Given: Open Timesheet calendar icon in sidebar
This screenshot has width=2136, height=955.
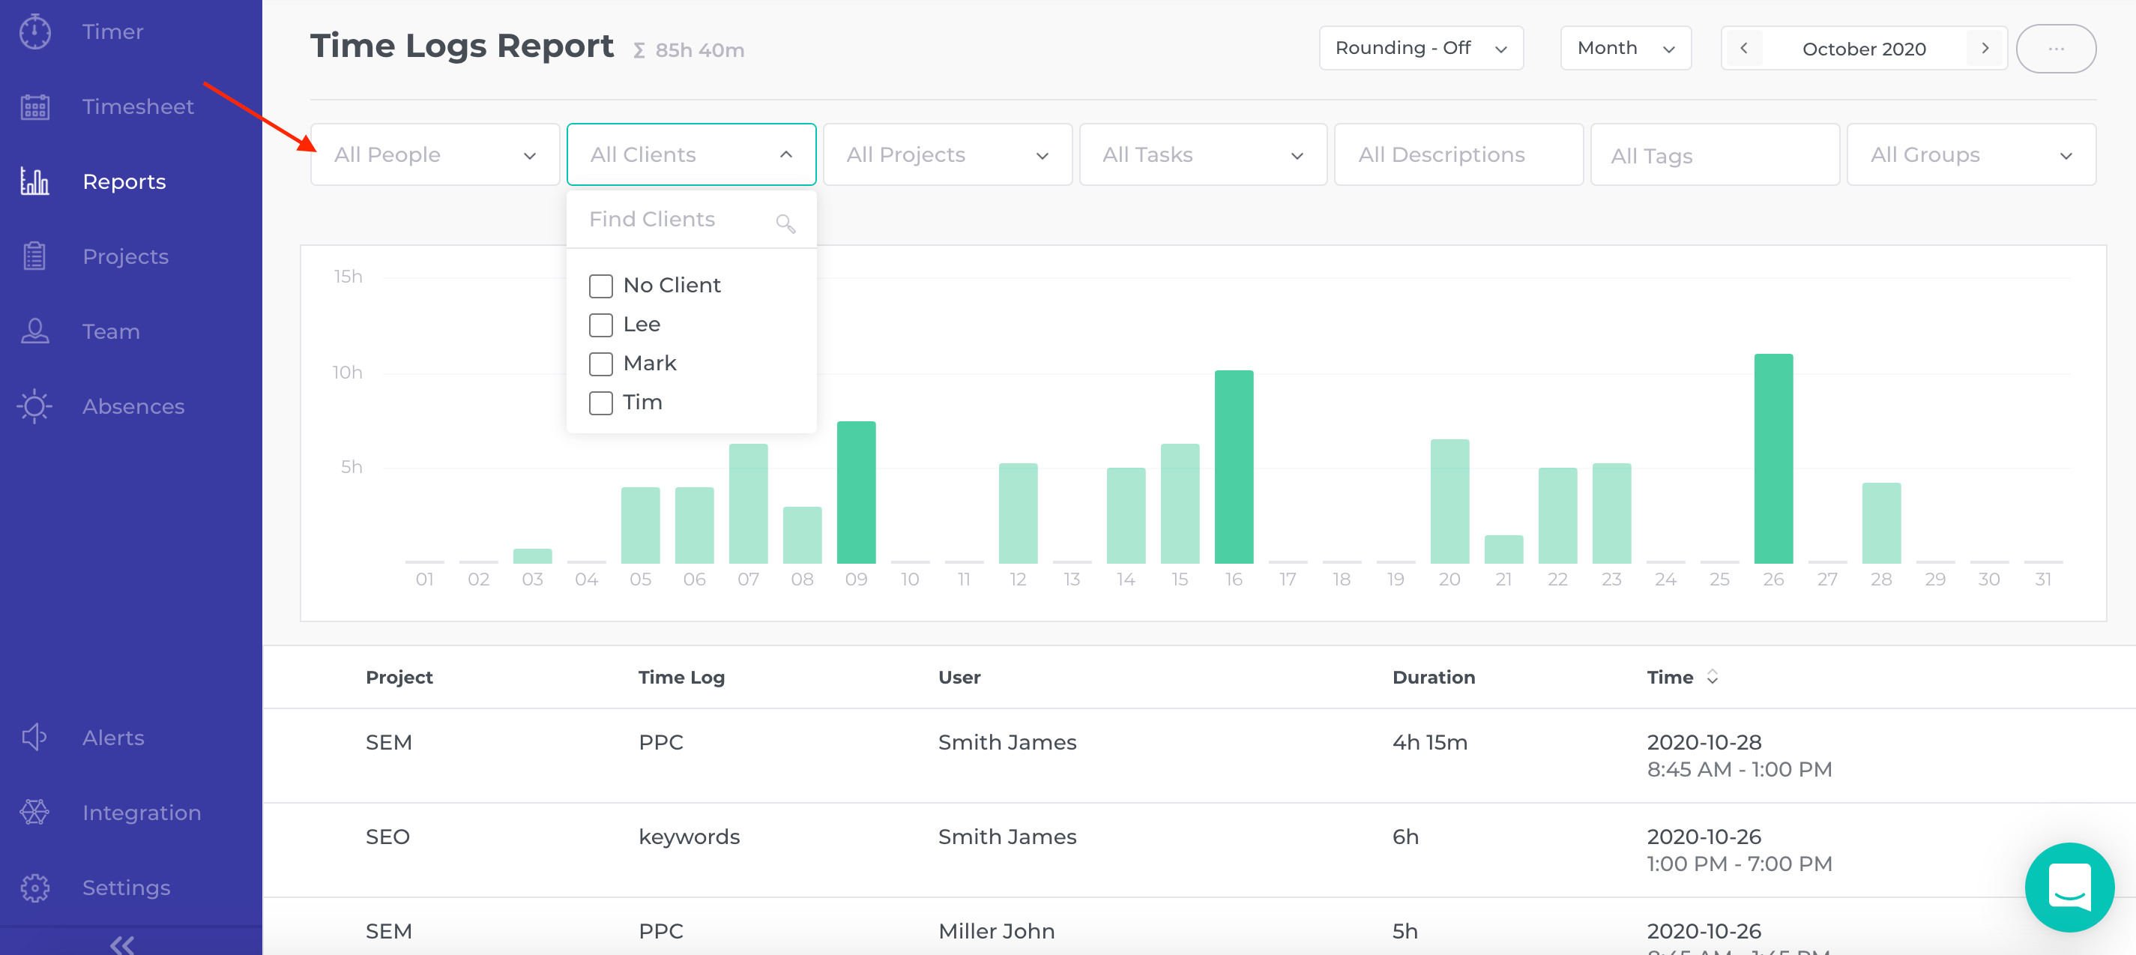Looking at the screenshot, I should coord(34,107).
